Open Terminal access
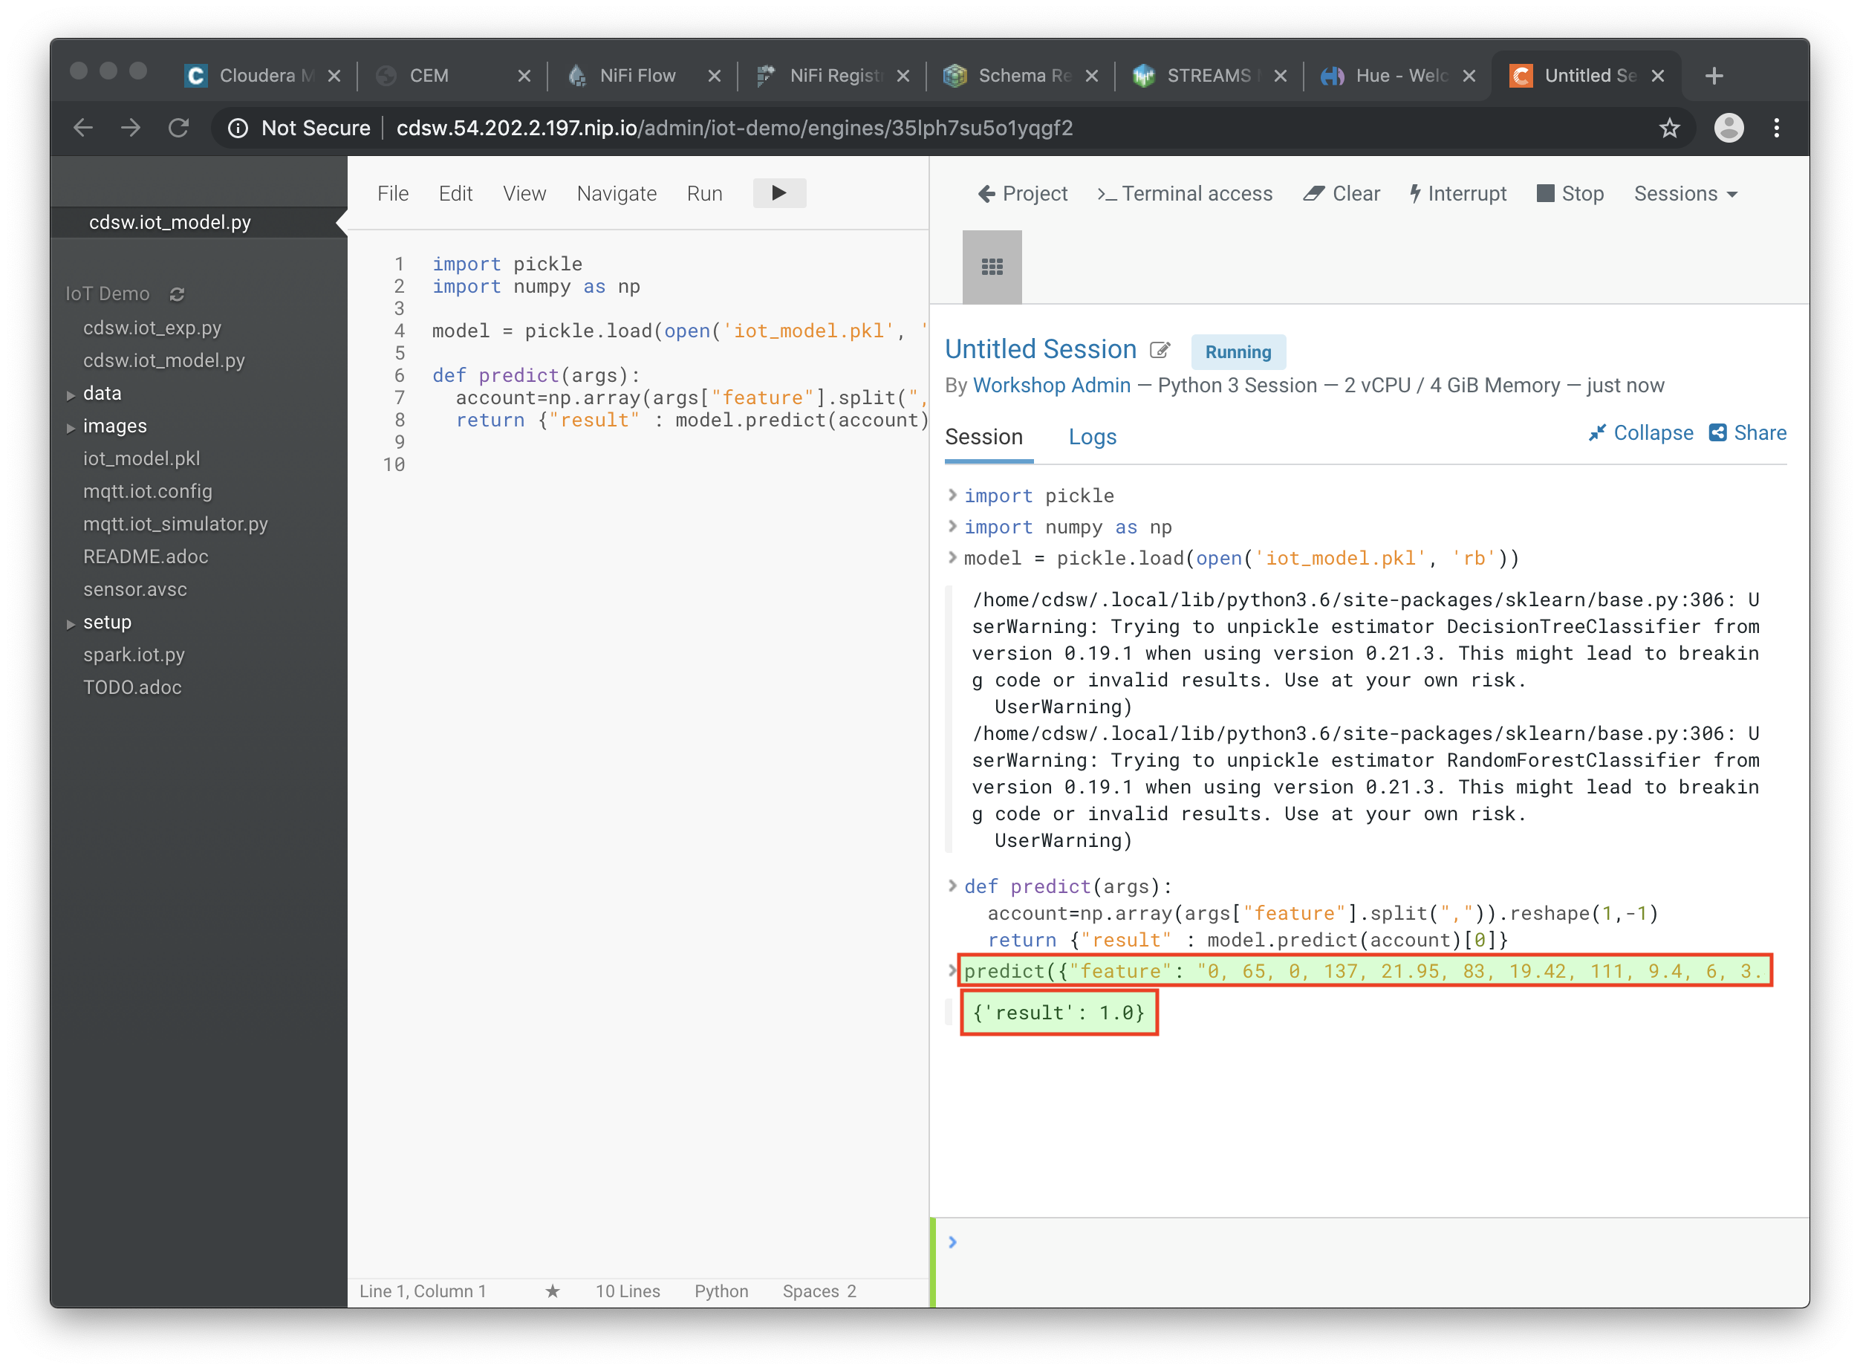This screenshot has height=1370, width=1860. [x=1184, y=193]
